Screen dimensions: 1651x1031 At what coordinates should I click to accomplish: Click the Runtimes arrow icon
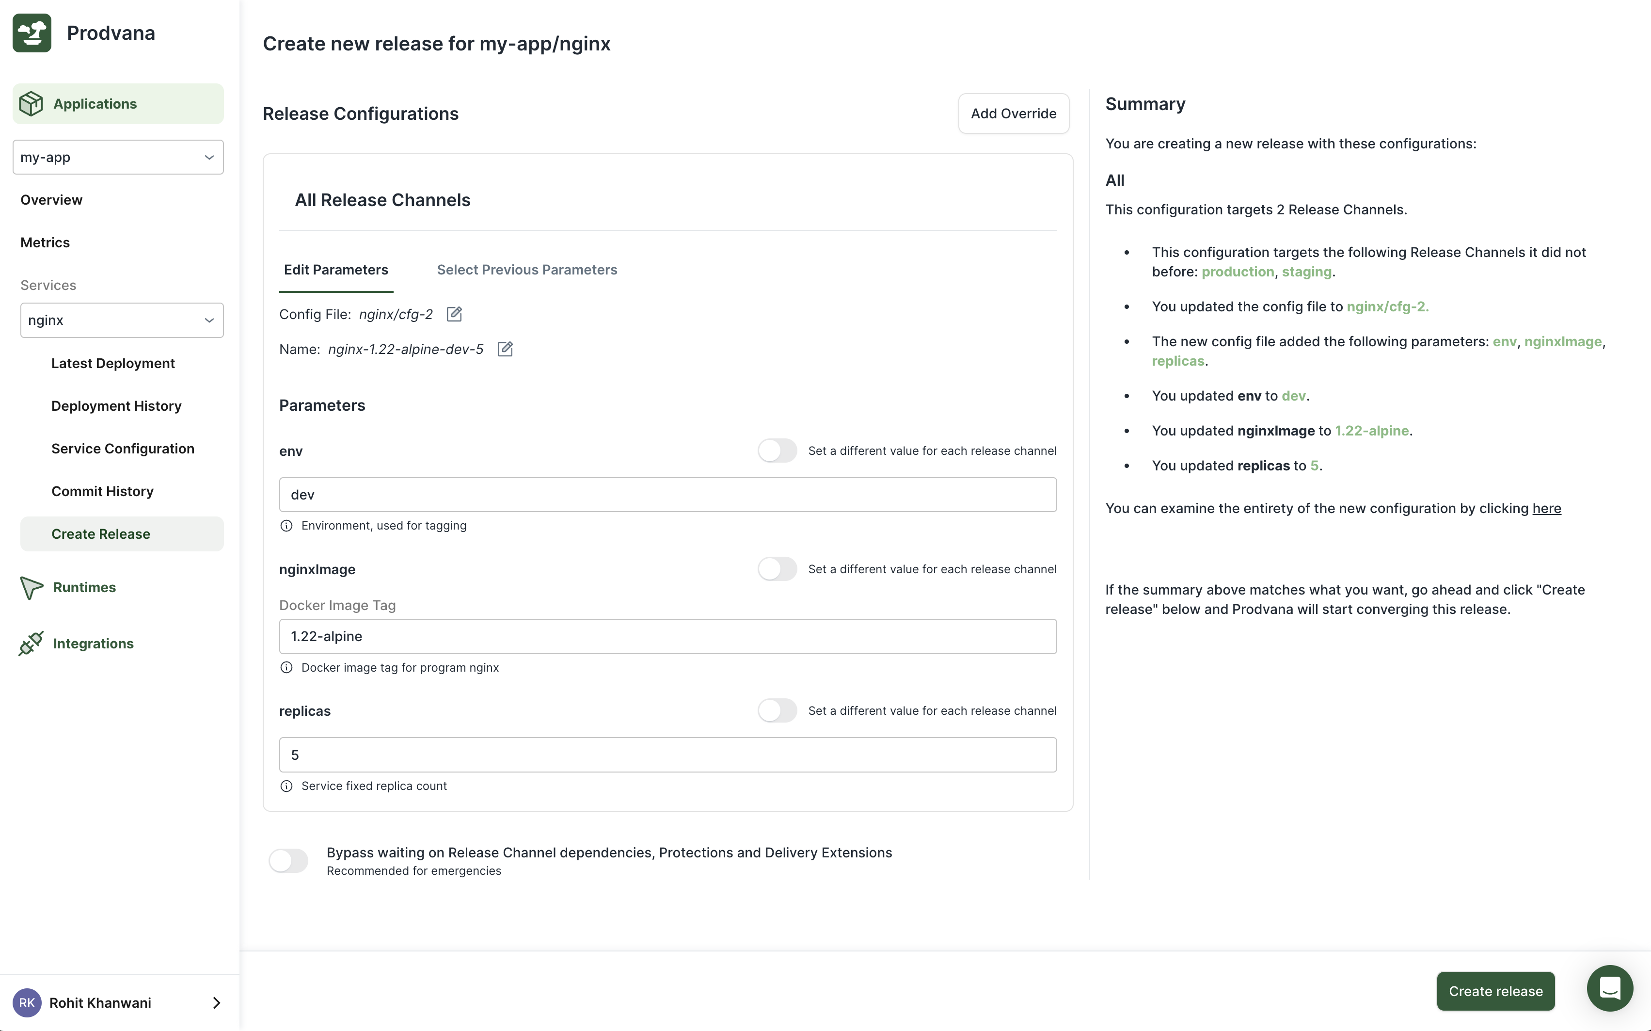[32, 587]
